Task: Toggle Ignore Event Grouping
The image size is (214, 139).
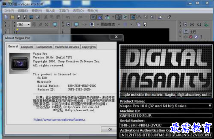Action: [x=125, y=17]
